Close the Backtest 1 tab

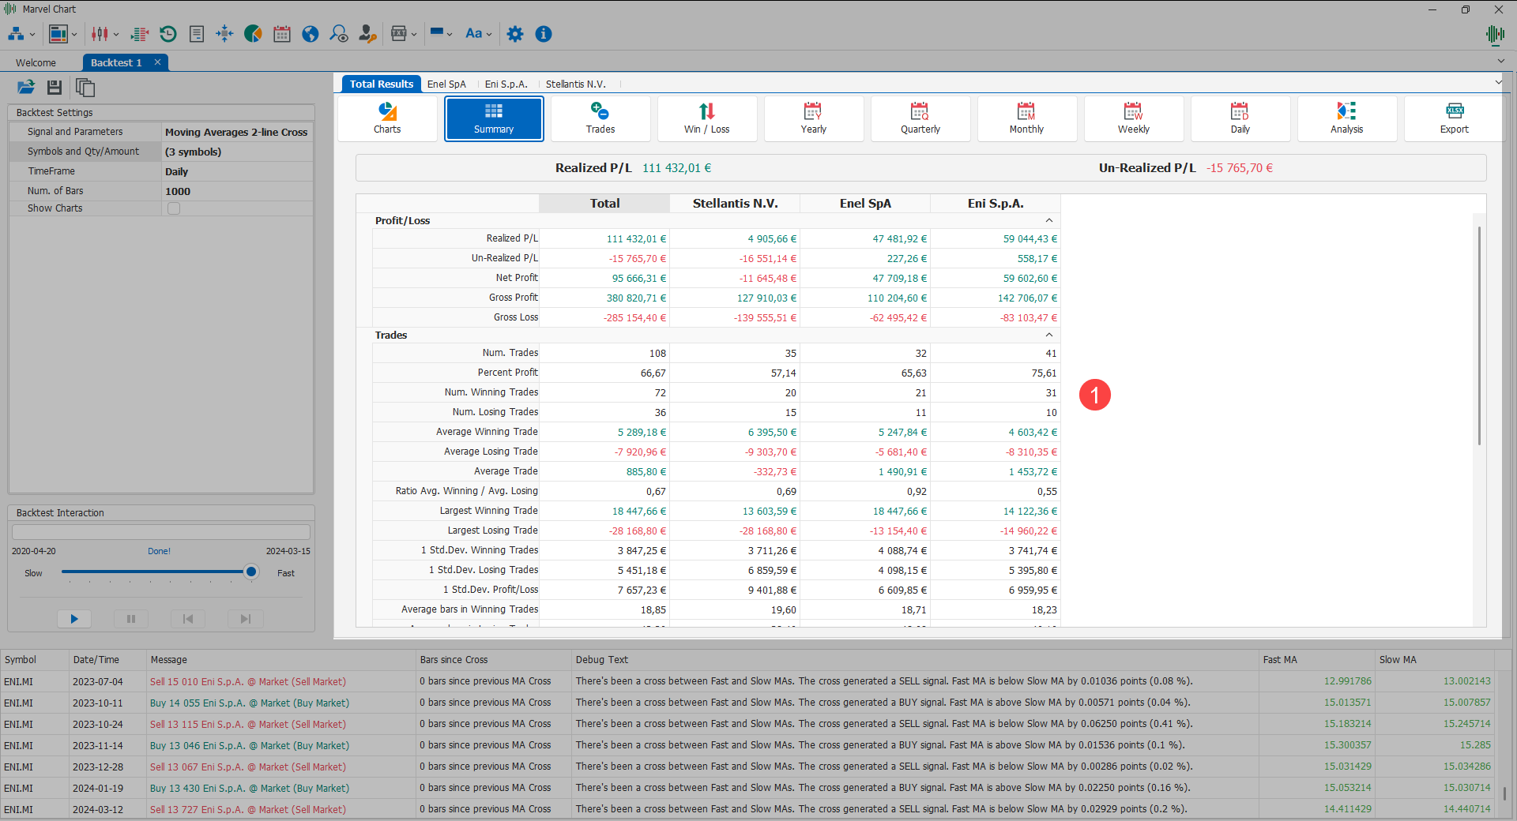[157, 62]
